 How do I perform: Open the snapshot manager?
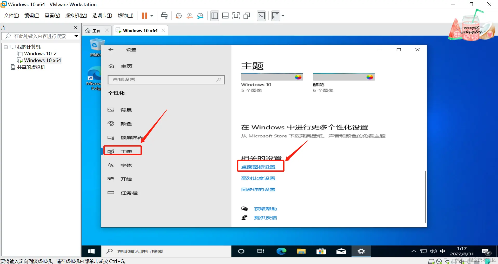(200, 16)
